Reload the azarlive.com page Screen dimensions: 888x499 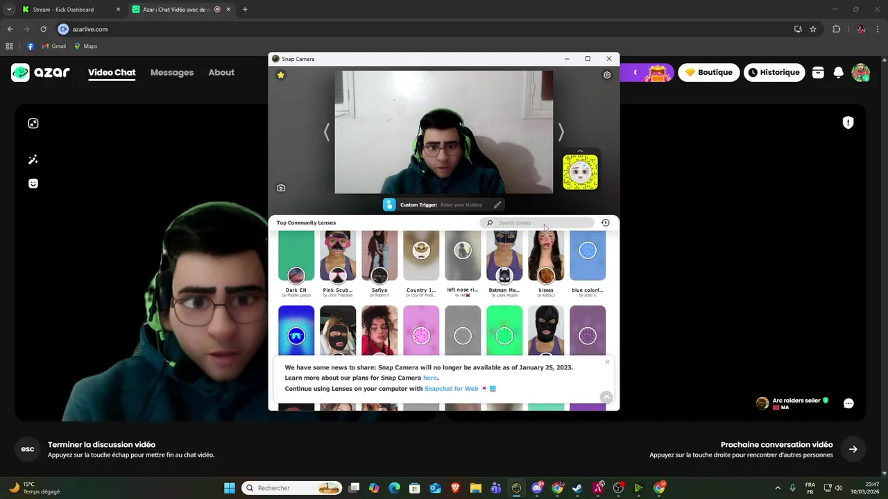[43, 29]
